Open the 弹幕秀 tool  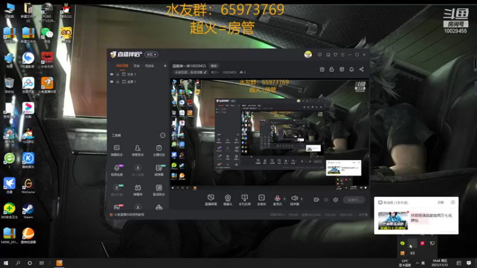click(x=138, y=190)
